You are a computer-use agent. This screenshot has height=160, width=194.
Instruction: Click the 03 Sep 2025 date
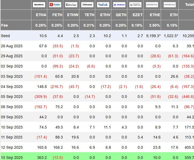click(x=12, y=76)
